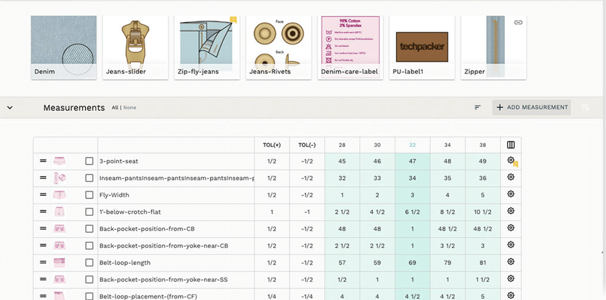This screenshot has height=300, width=606.
Task: Click the TOL(-) column header
Action: 307,145
